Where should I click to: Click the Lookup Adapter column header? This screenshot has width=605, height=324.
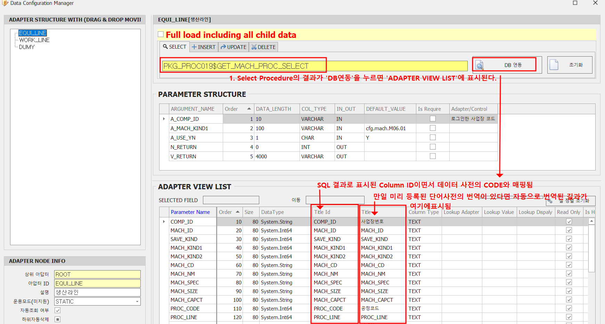point(461,212)
